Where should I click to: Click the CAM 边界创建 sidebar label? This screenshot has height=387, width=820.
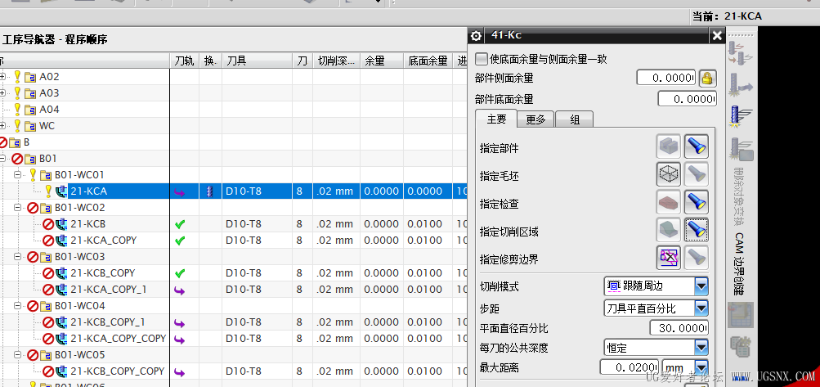(739, 264)
